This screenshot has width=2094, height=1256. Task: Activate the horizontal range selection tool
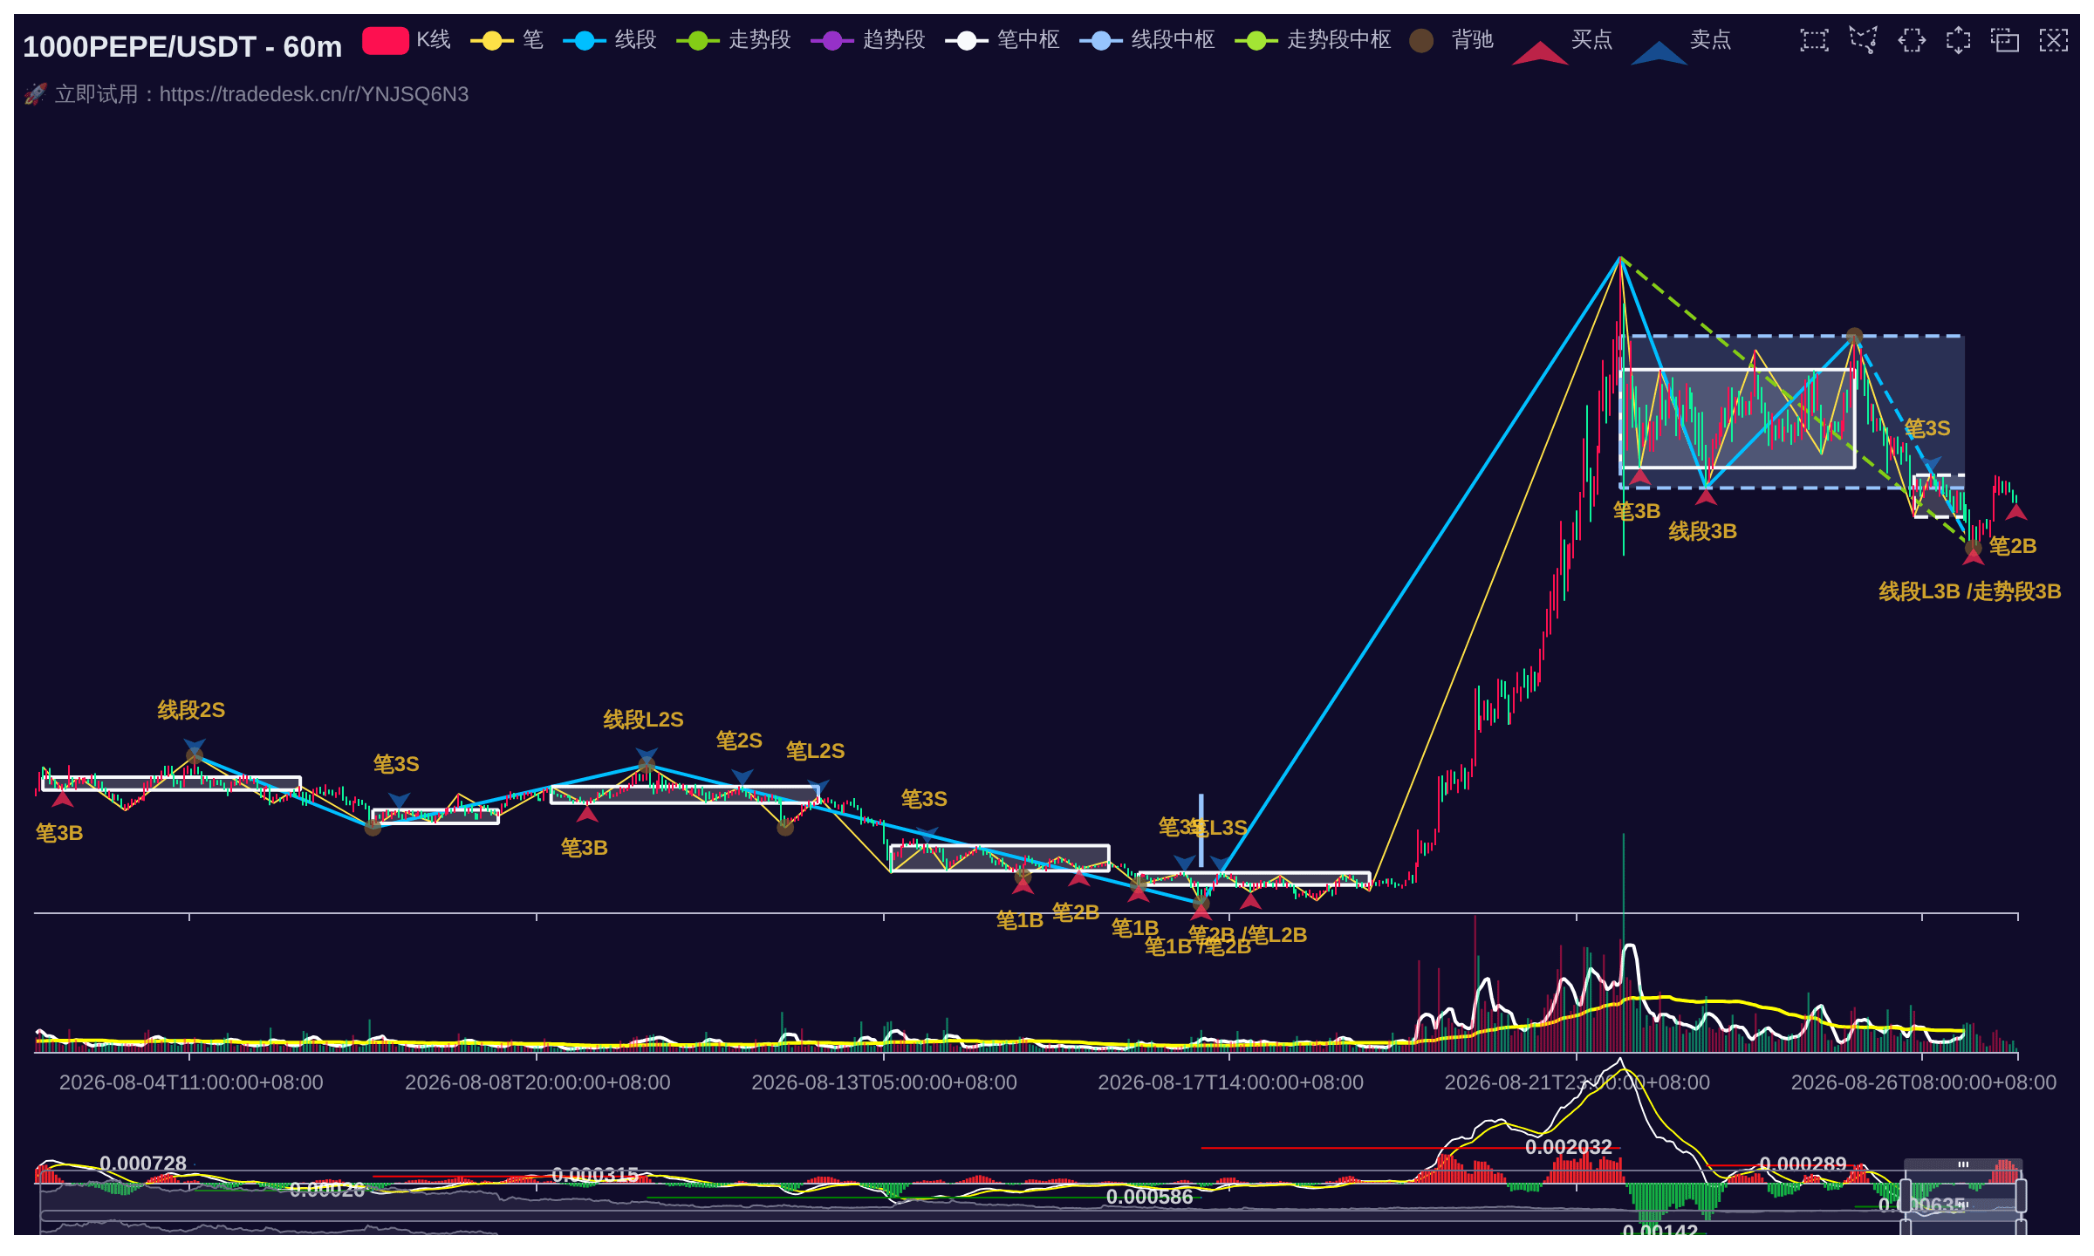point(1911,40)
